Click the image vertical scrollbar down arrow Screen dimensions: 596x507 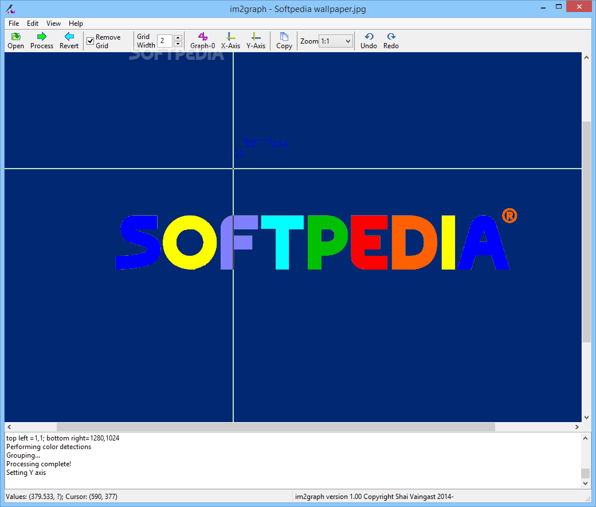coord(586,417)
